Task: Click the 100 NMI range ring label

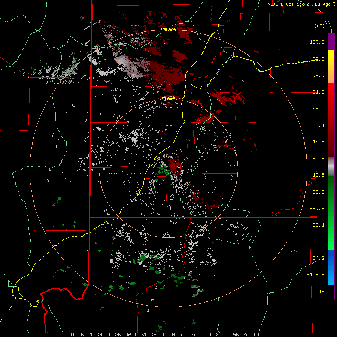Action: [x=168, y=30]
